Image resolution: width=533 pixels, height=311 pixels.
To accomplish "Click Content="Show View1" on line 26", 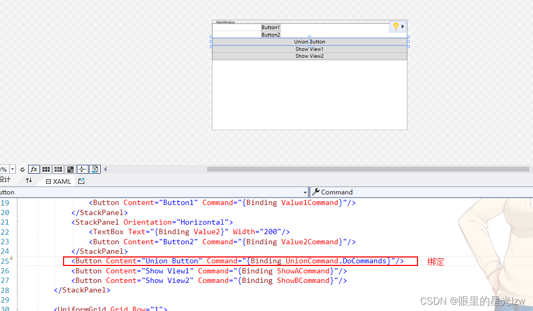I will 149,271.
